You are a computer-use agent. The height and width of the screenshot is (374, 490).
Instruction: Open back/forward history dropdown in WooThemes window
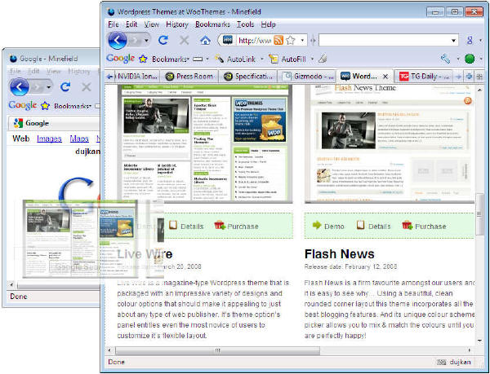146,41
